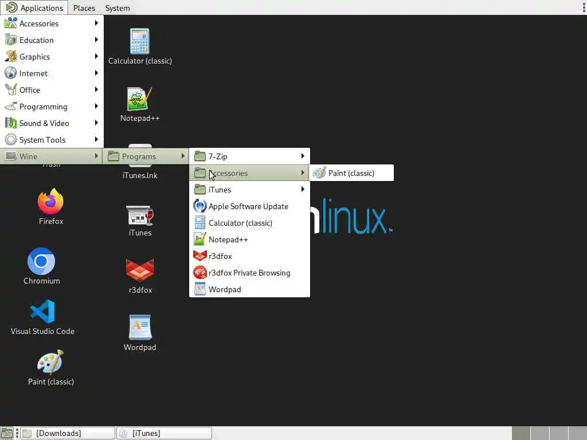
Task: Expand the iTunes folder submenu arrow
Action: 303,189
